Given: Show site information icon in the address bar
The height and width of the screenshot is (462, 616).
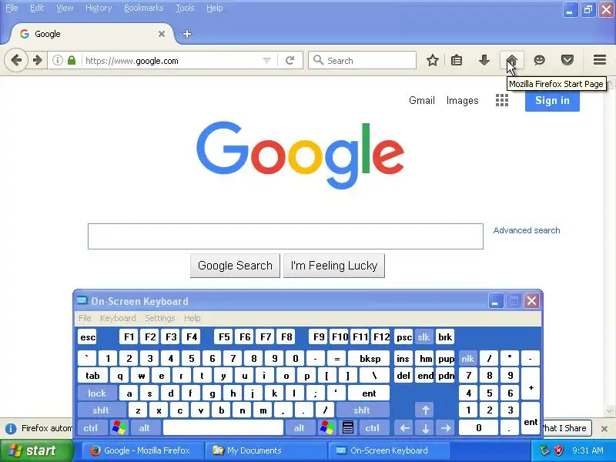Looking at the screenshot, I should [58, 61].
